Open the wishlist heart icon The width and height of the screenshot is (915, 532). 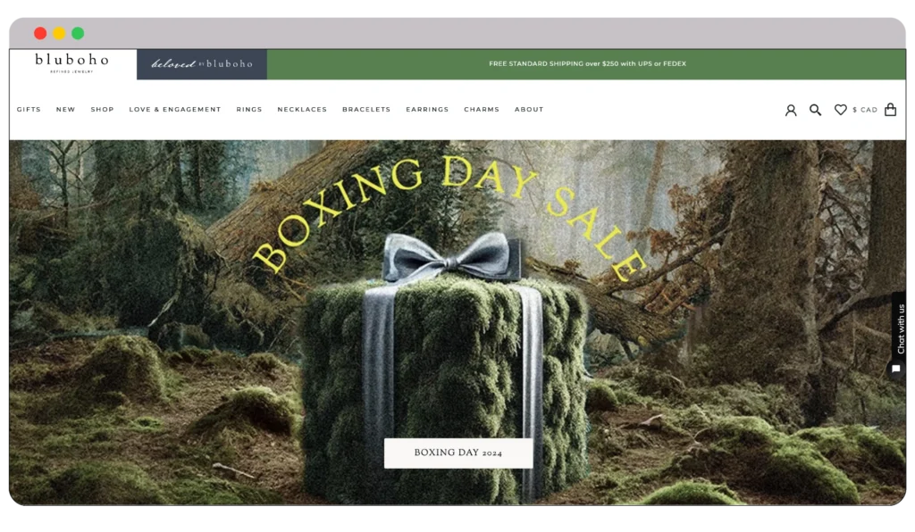[840, 110]
